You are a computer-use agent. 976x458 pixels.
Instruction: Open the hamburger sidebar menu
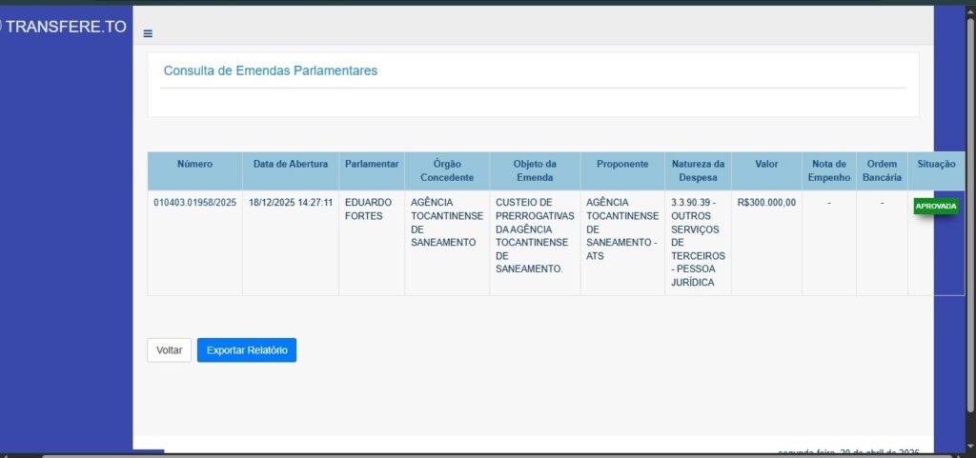point(148,33)
